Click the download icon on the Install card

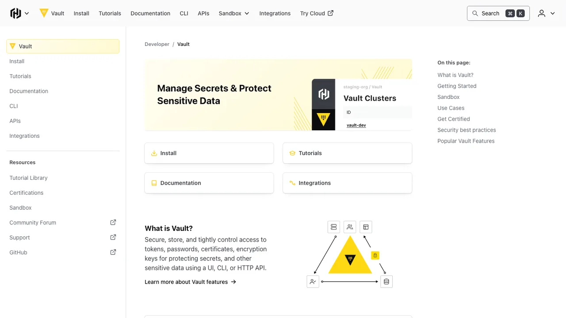click(154, 153)
